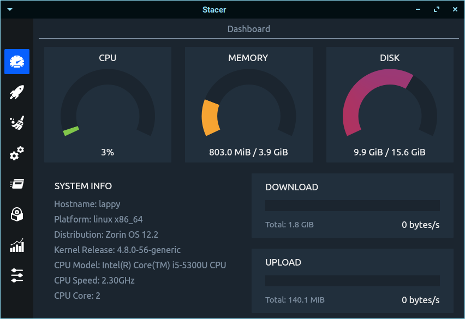Click the DOWNLOAD heading

pos(292,187)
